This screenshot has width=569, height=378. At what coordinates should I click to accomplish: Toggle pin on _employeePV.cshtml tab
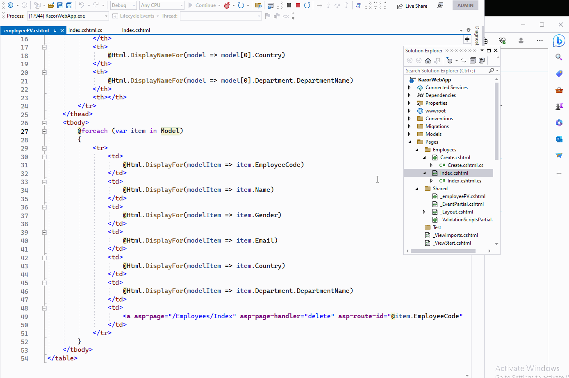click(x=55, y=31)
